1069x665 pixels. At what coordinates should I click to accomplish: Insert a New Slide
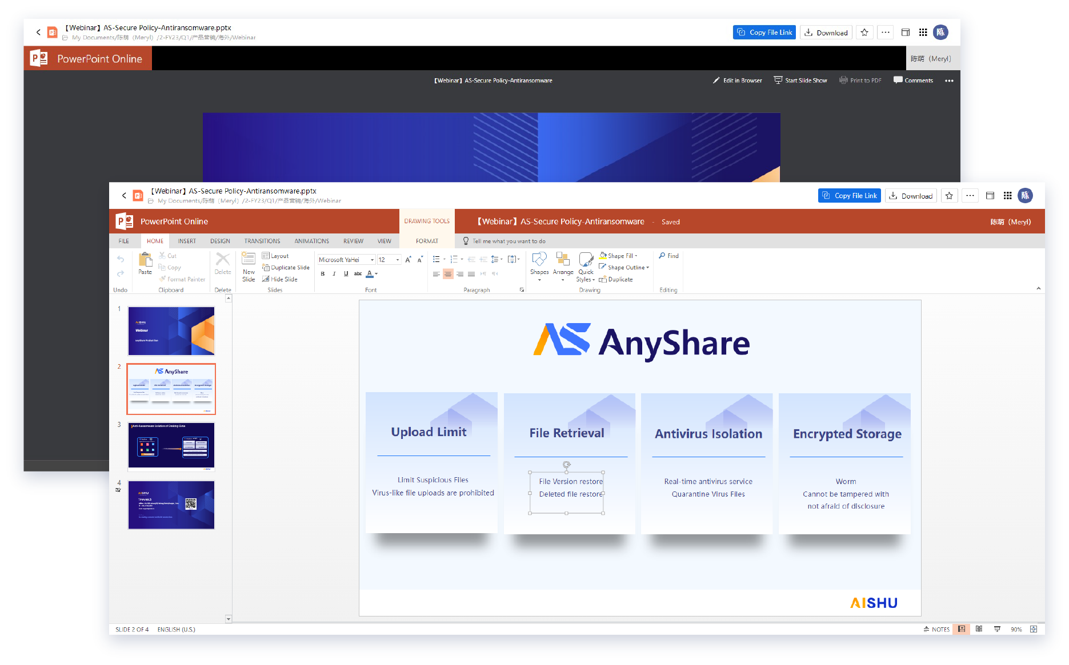(248, 266)
